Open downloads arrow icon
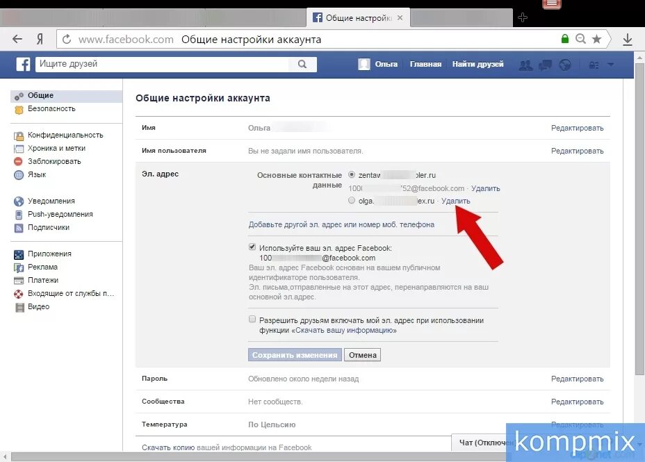 (x=628, y=40)
